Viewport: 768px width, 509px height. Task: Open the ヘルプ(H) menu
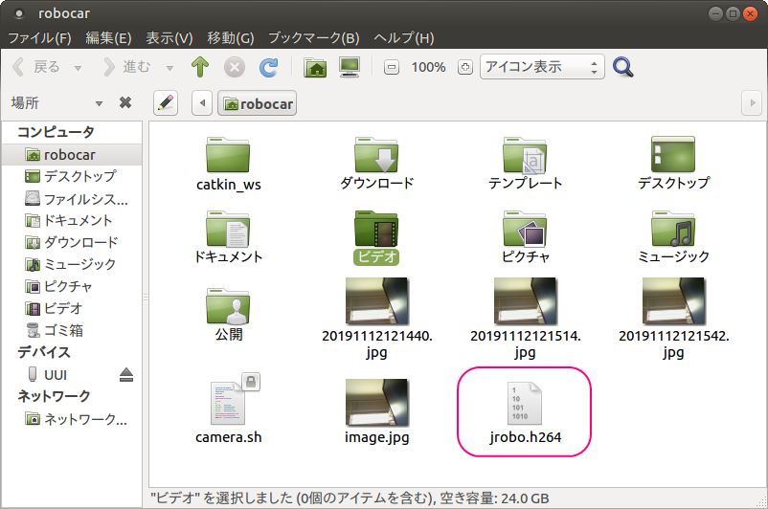403,37
